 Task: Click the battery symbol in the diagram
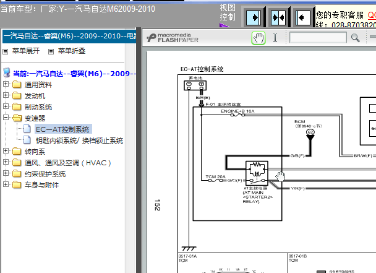195,85
